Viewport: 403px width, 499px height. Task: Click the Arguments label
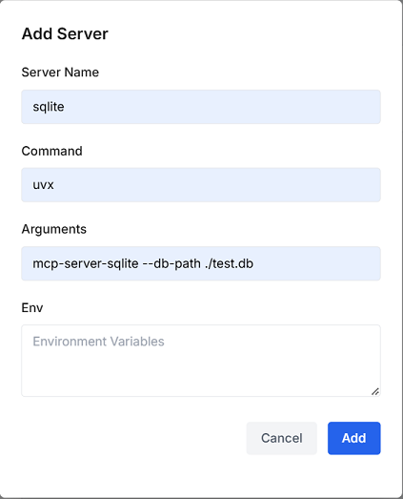point(53,229)
